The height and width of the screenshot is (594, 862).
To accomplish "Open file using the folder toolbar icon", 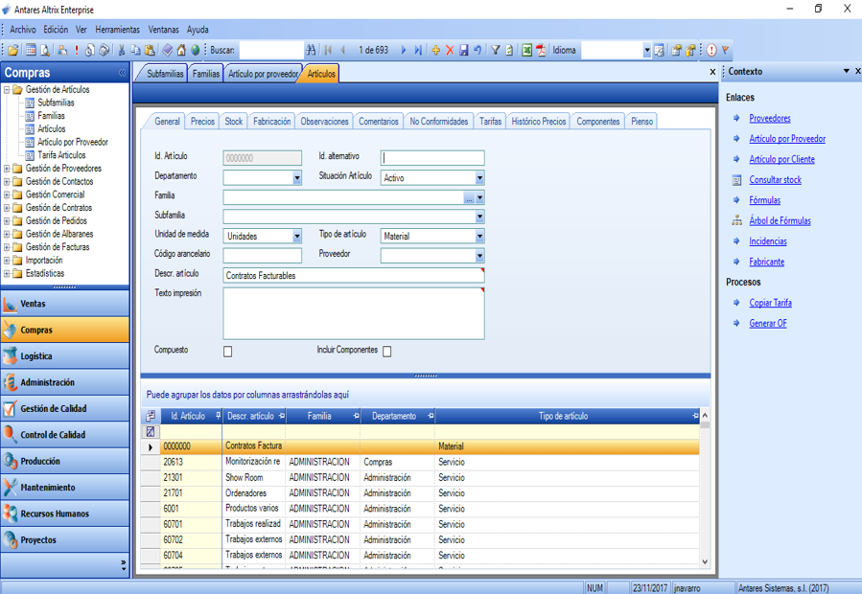I will (13, 50).
